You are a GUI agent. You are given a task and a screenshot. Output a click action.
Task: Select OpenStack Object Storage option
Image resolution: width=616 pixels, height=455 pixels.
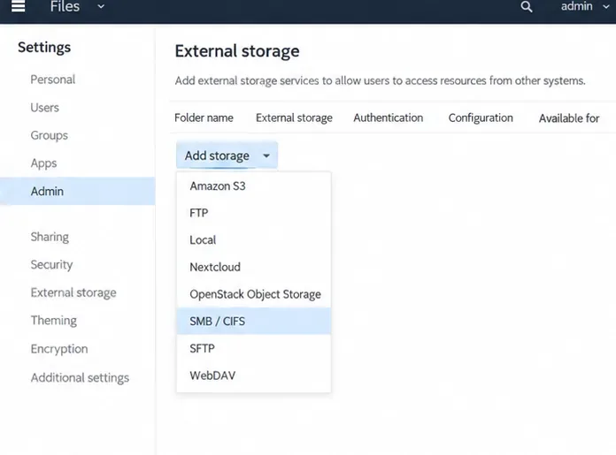[x=254, y=294]
